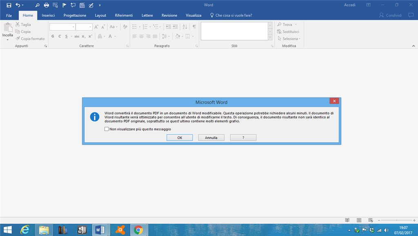Viewport: 418px width, 236px height.
Task: Click the decrease indent icon
Action: [168, 27]
